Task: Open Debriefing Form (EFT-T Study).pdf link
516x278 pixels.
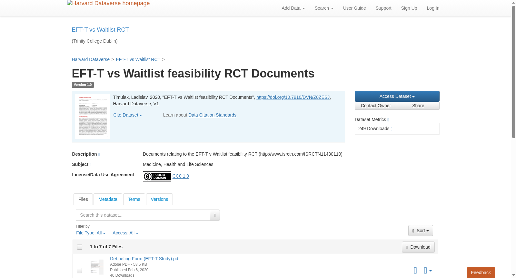Action: point(145,259)
